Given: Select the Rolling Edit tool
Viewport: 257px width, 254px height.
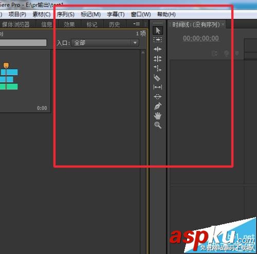Looking at the screenshot, I should (x=158, y=59).
